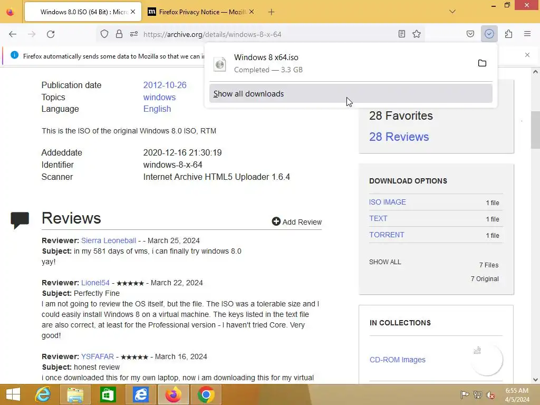This screenshot has height=405, width=540.
Task: Open the CD-ROM Images collection
Action: point(398,360)
